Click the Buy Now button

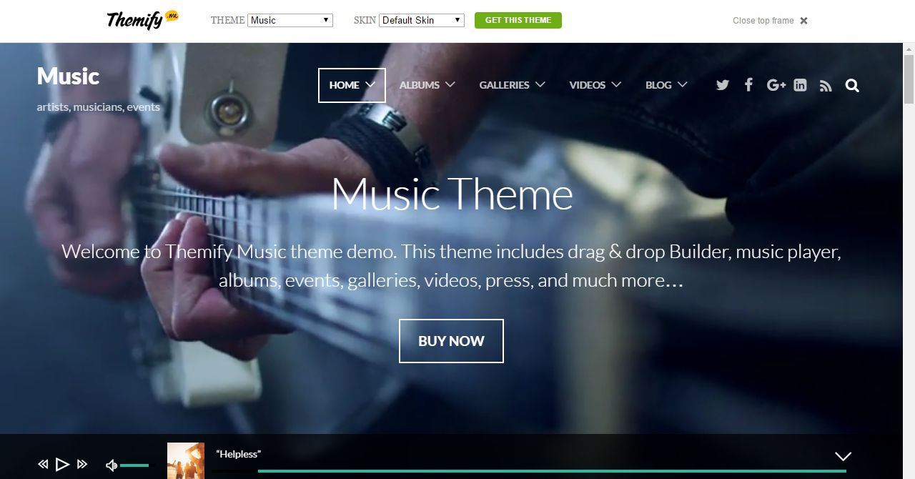point(451,341)
